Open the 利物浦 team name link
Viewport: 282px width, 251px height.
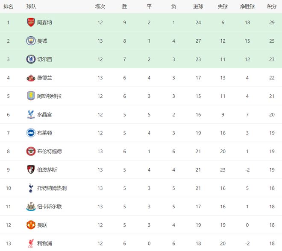45,243
